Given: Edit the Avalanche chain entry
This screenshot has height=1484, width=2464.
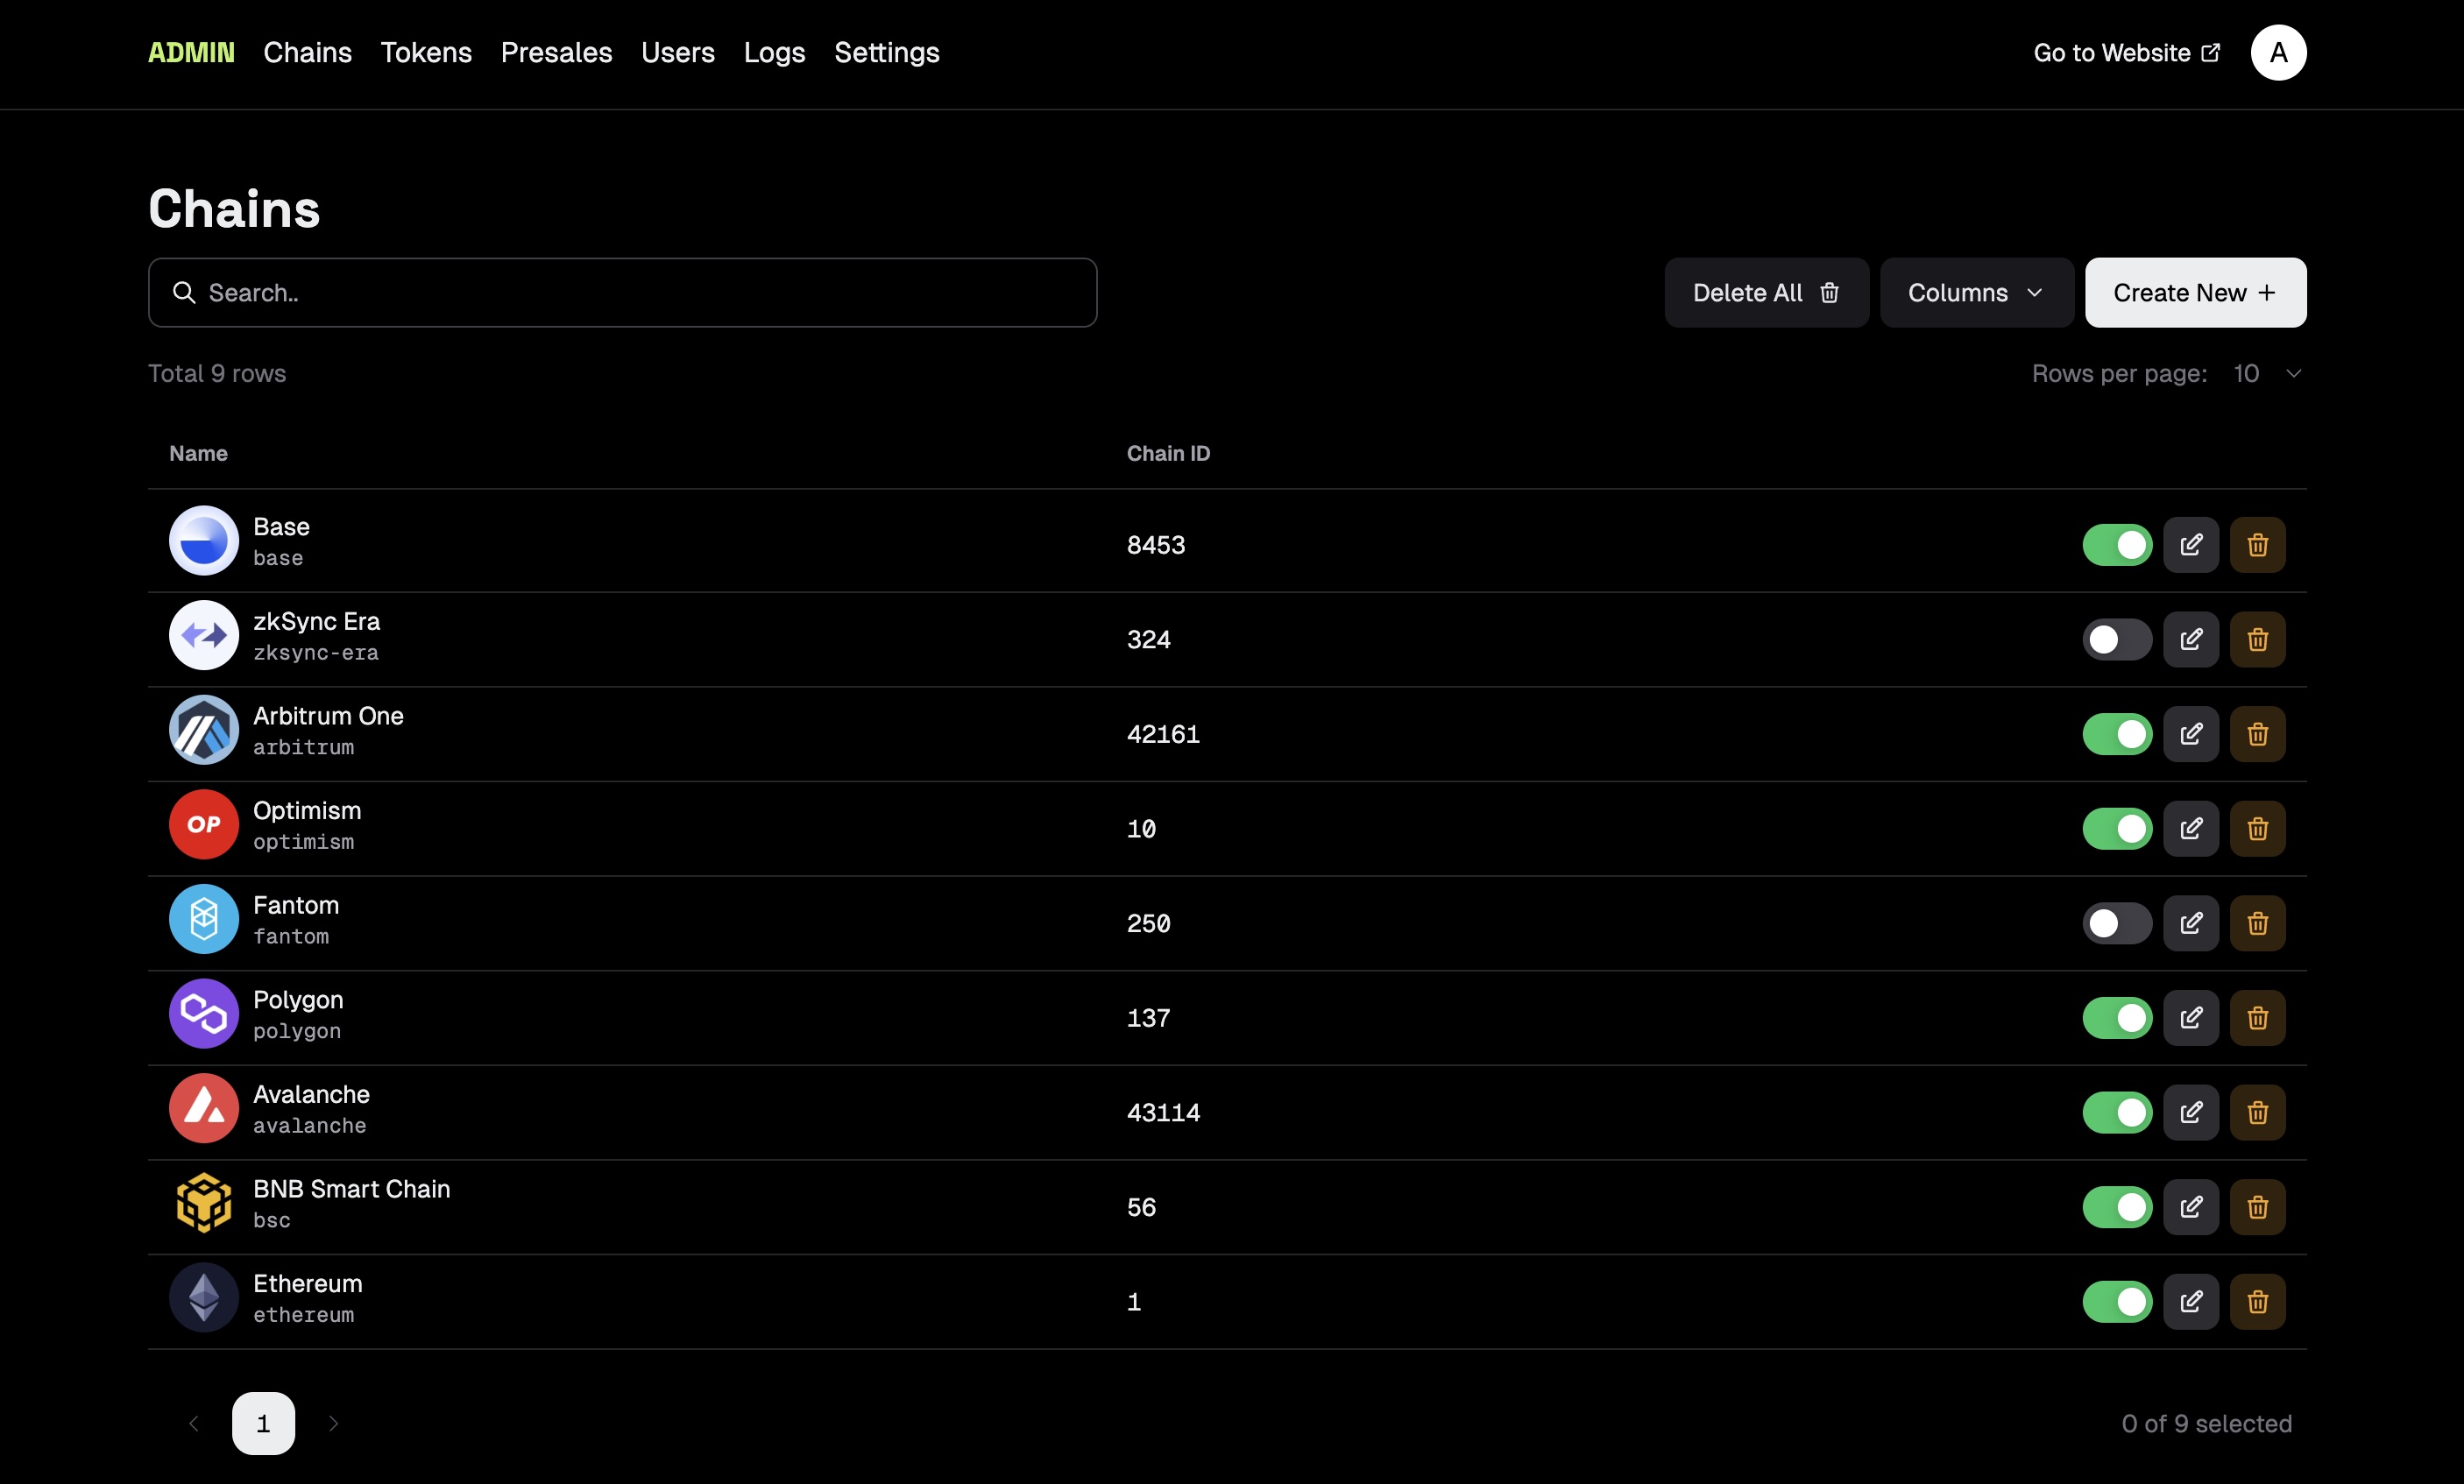Looking at the screenshot, I should coord(2190,1112).
